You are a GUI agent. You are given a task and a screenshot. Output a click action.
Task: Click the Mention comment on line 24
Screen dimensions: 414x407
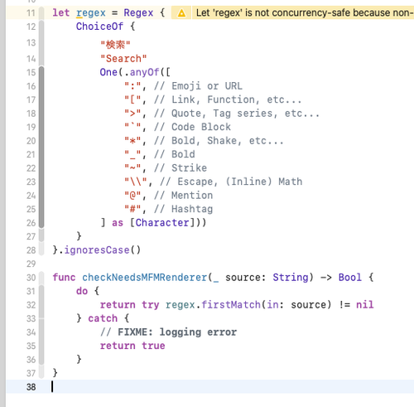coord(184,196)
